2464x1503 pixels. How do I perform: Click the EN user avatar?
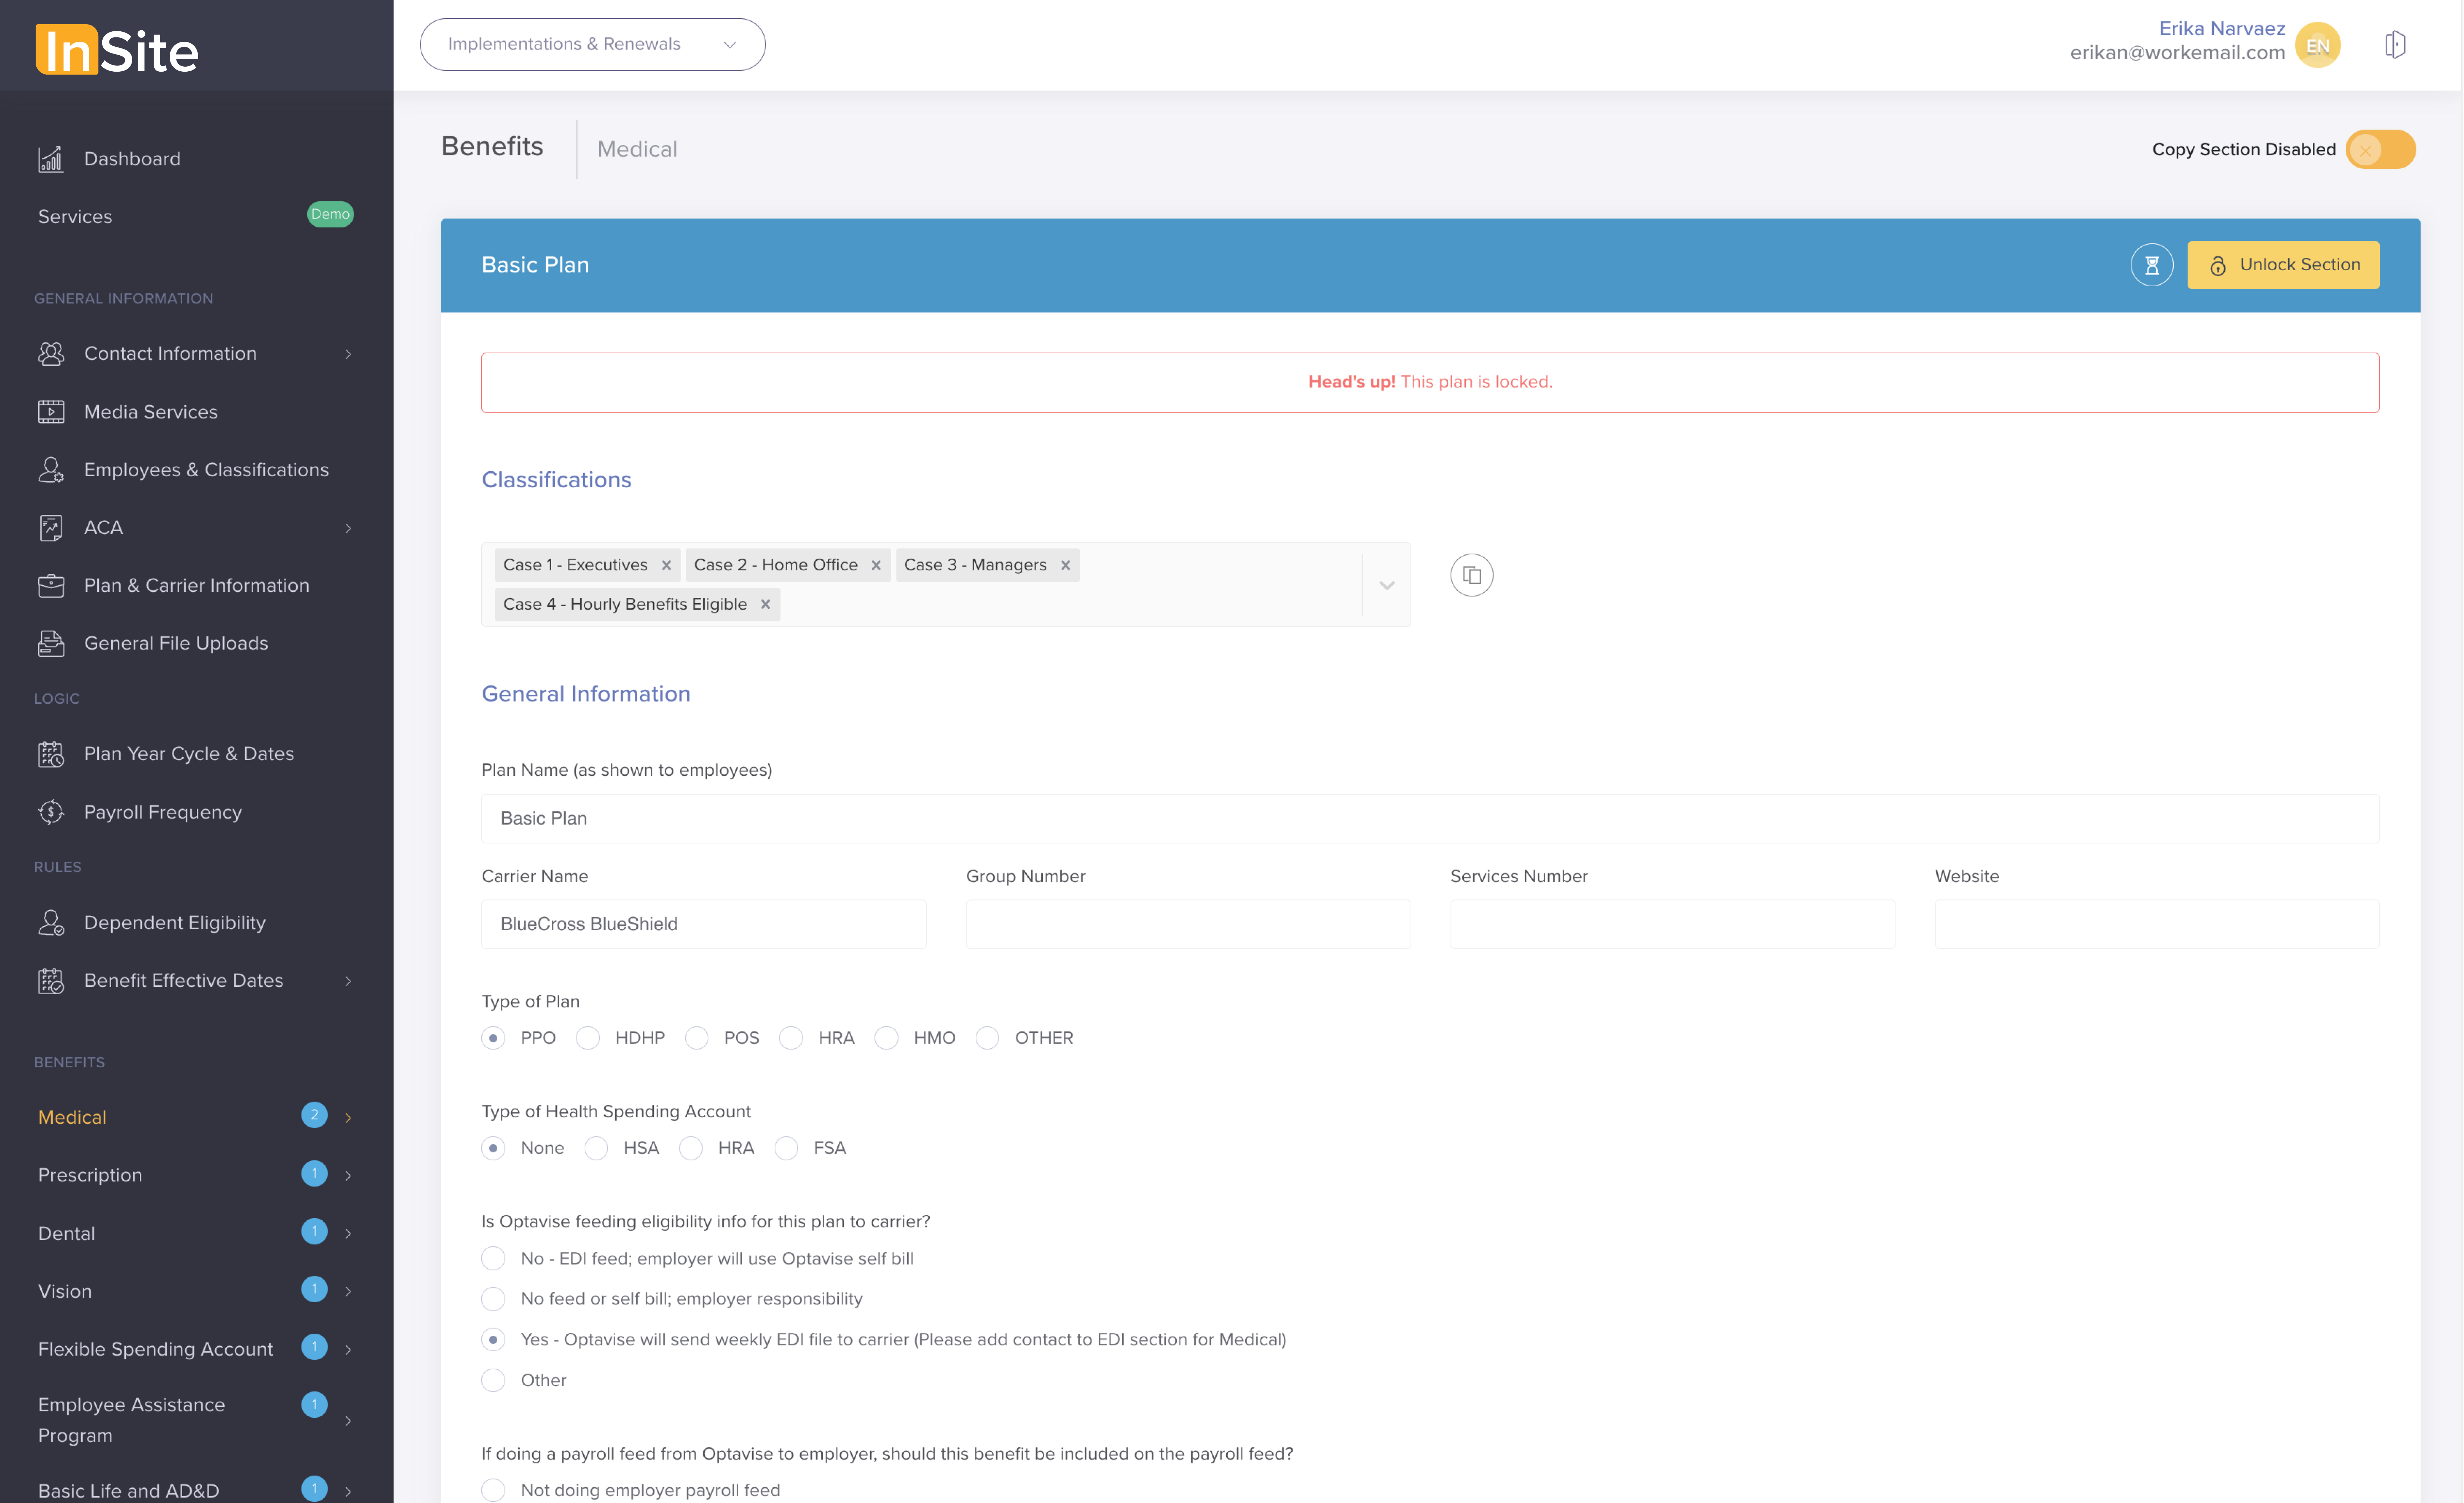click(2317, 45)
